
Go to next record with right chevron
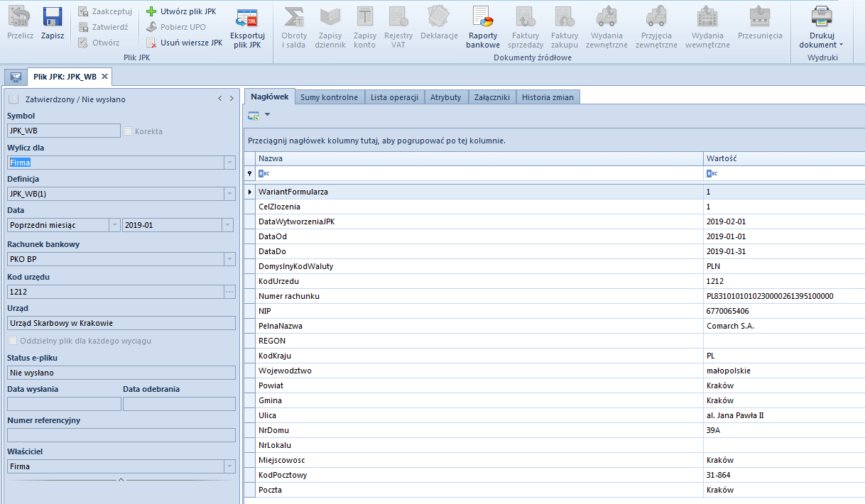(232, 99)
